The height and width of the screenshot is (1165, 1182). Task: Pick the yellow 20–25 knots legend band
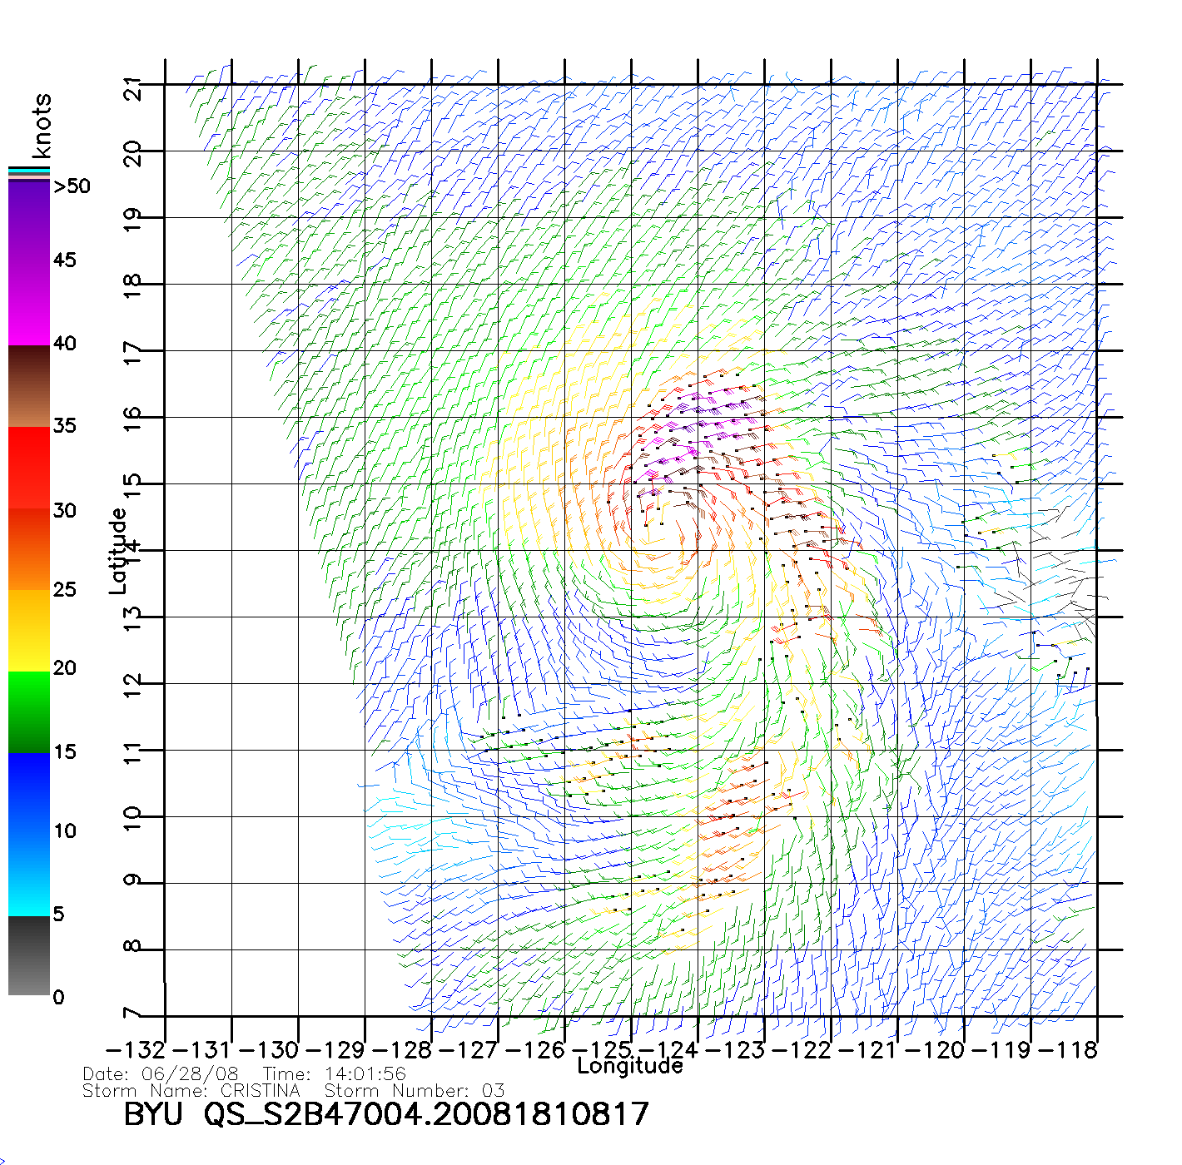coord(28,630)
